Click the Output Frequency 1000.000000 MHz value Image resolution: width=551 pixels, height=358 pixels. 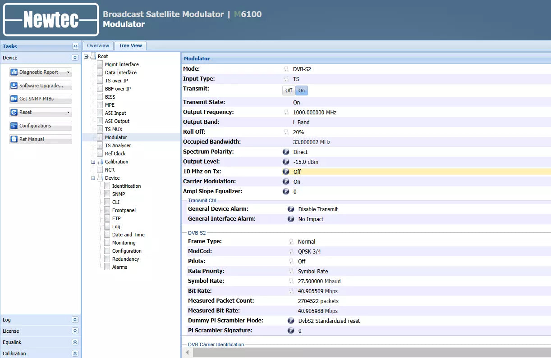(315, 112)
